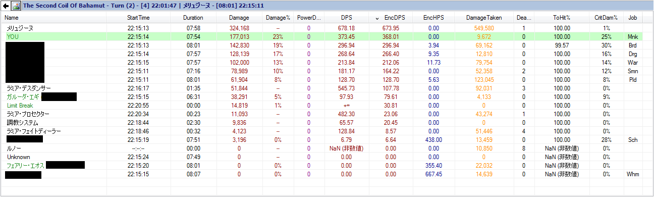Click the Brd job cell
Viewport: 654px width, 199px height.
click(633, 45)
